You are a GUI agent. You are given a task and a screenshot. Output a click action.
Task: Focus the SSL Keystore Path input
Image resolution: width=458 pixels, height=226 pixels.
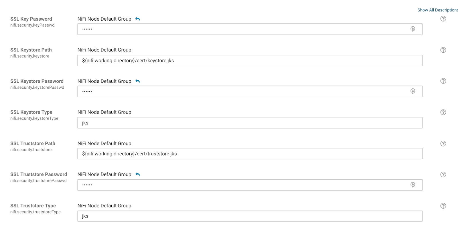250,61
